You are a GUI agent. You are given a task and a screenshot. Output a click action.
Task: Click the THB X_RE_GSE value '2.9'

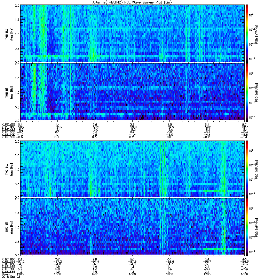point(95,125)
